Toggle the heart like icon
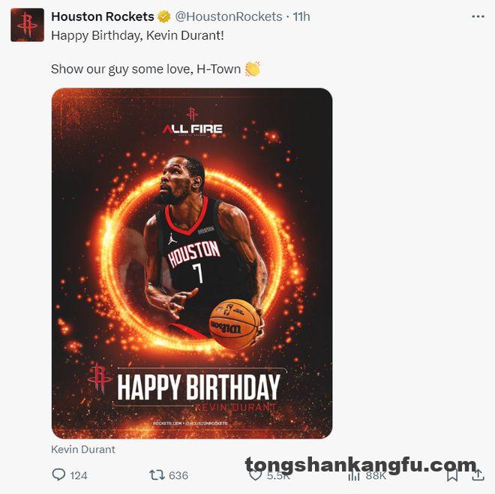Viewport: 495px width, 494px height. [255, 475]
